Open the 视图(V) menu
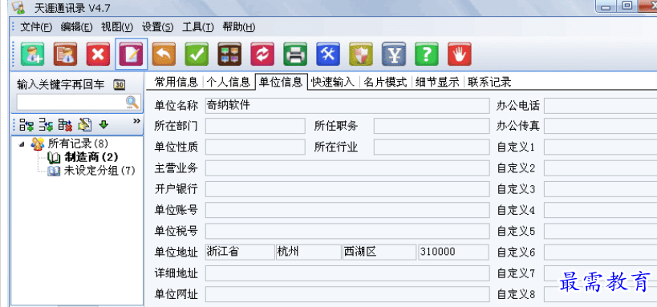 coord(117,27)
